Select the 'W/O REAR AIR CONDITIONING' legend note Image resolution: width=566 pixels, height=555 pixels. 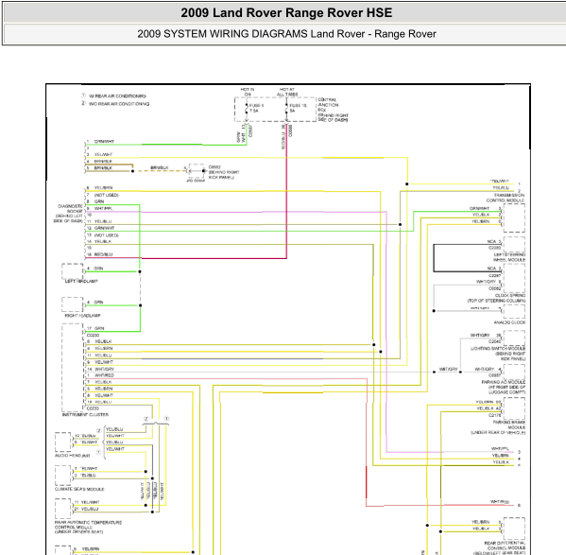119,104
